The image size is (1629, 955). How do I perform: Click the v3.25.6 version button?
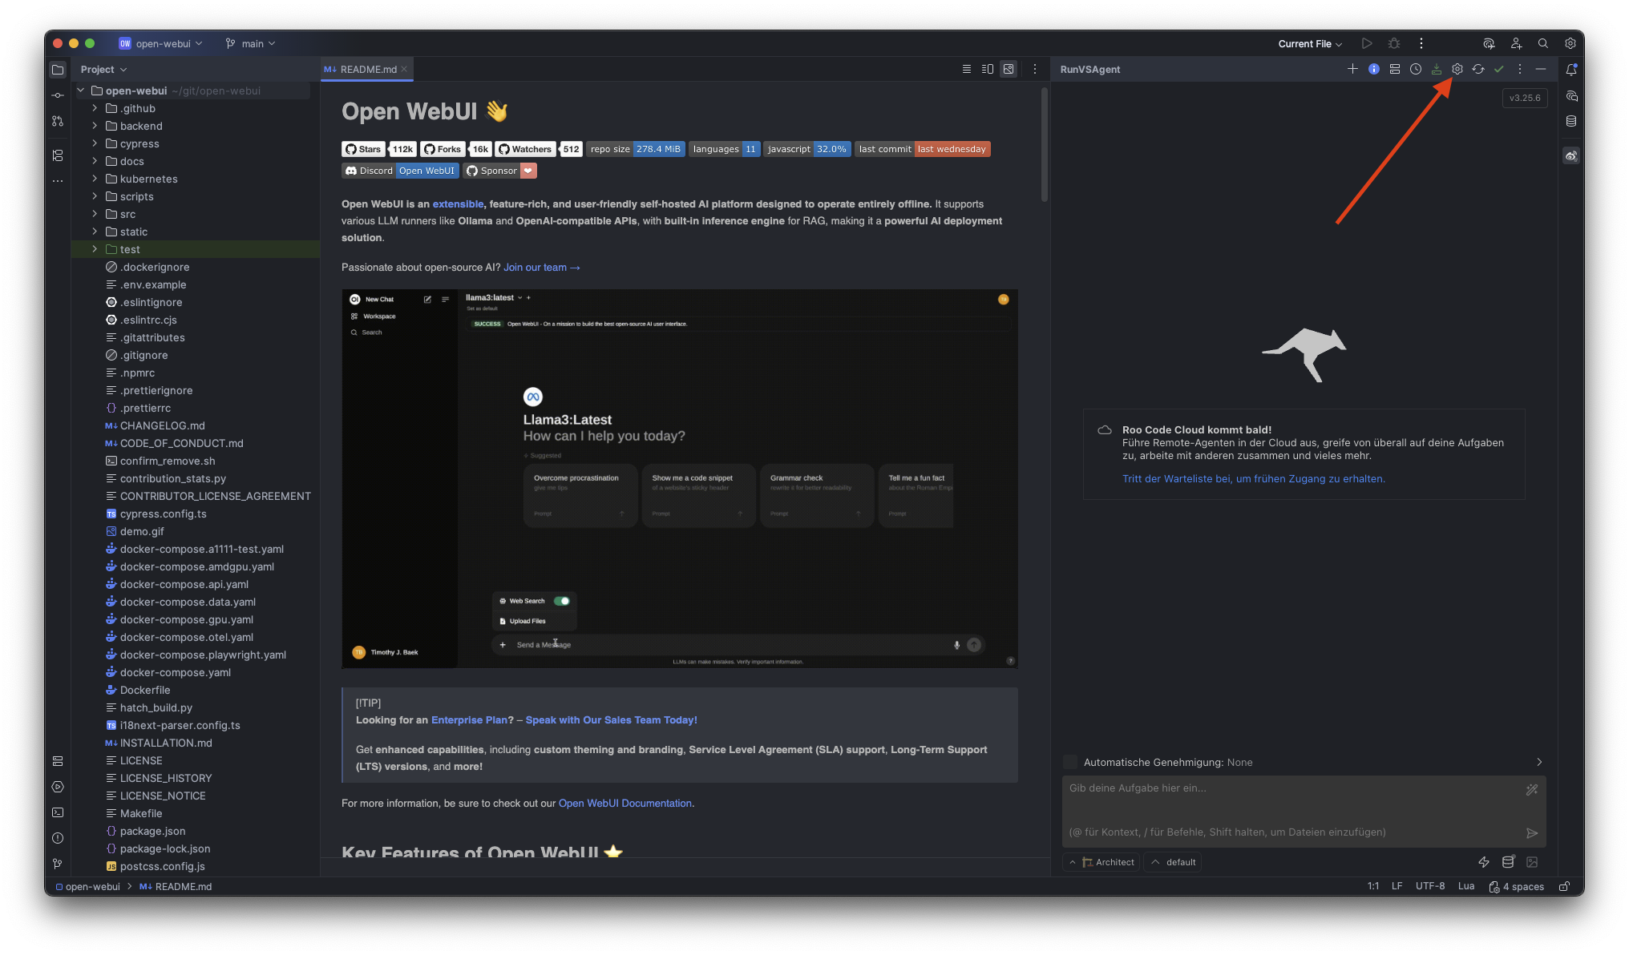coord(1525,98)
